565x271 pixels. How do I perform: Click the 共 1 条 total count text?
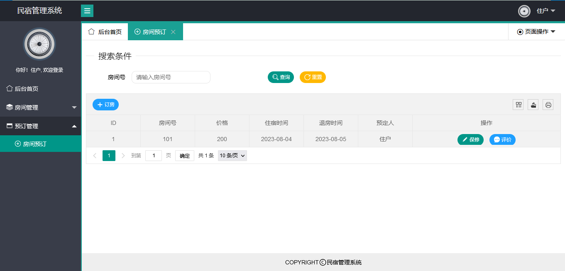tap(206, 156)
